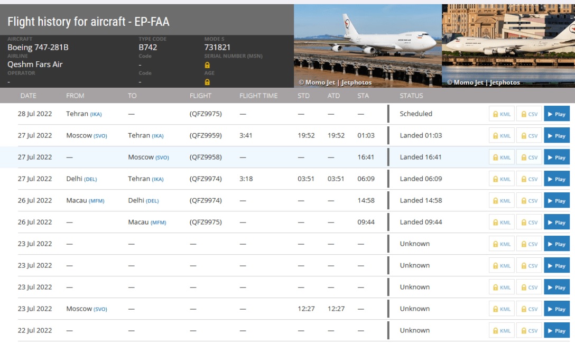The width and height of the screenshot is (575, 344).
Task: Play the Macau to Delhi flight
Action: [557, 201]
